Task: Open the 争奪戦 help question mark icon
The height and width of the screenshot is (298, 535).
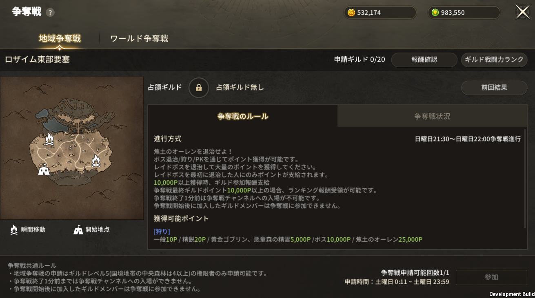Action: pos(50,13)
